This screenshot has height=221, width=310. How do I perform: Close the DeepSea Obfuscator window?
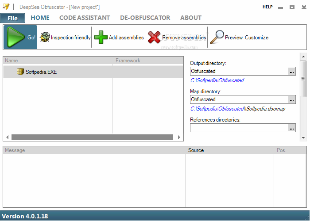[304, 8]
